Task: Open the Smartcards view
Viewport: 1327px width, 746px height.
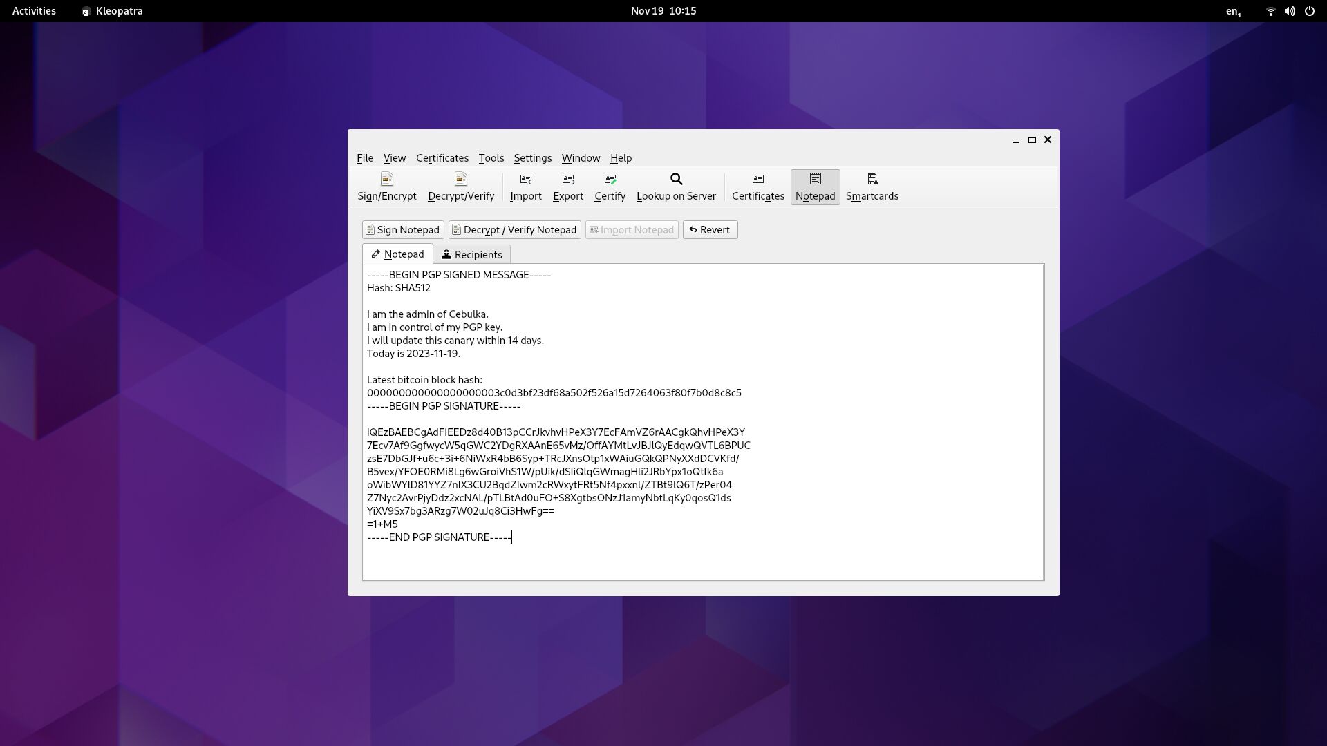Action: 872,186
